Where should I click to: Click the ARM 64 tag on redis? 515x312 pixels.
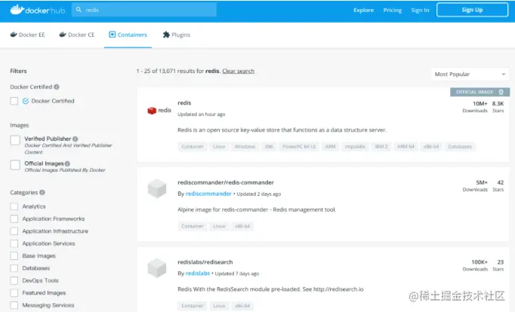coord(406,146)
